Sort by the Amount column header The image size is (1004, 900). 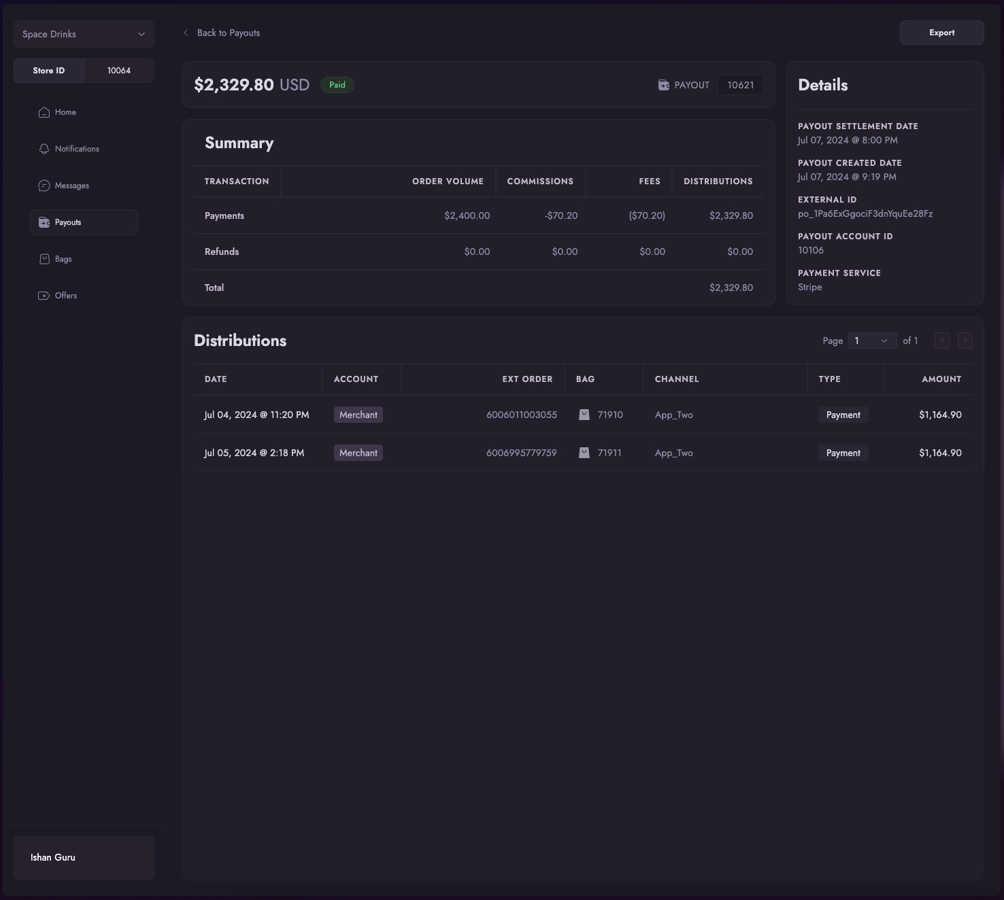(x=941, y=379)
